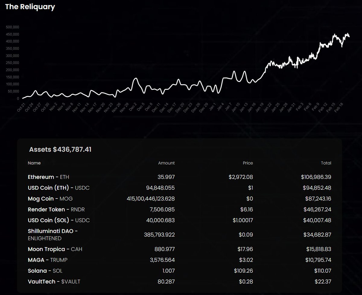Viewport: 362px width, 295px height.
Task: Click the Total column header
Action: coord(326,163)
